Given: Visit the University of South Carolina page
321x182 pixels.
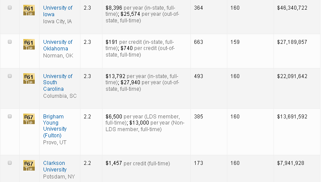Looking at the screenshot, I should (x=58, y=82).
